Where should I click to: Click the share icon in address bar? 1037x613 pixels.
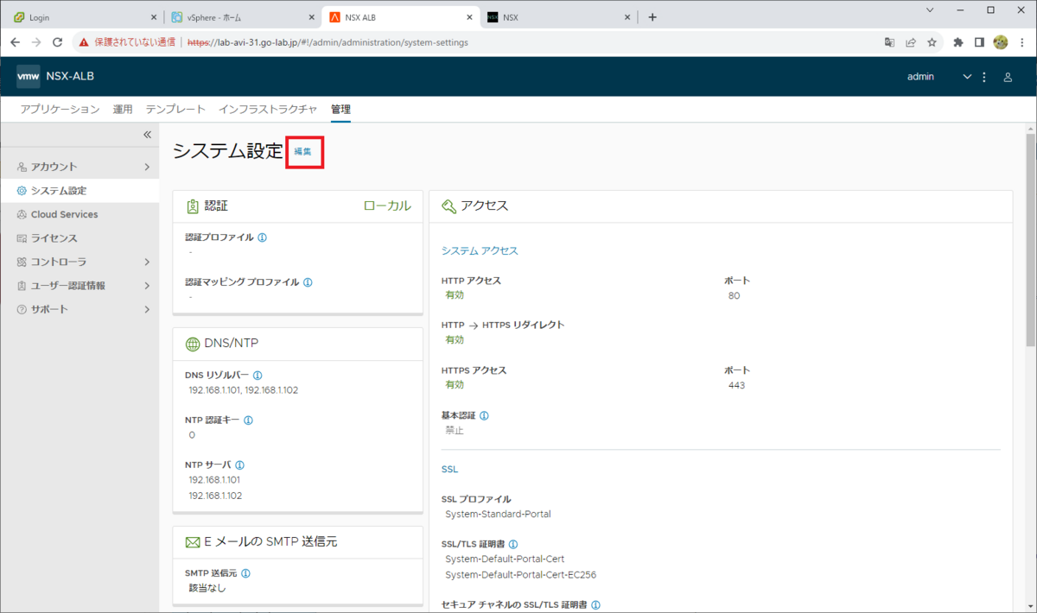pyautogui.click(x=911, y=42)
